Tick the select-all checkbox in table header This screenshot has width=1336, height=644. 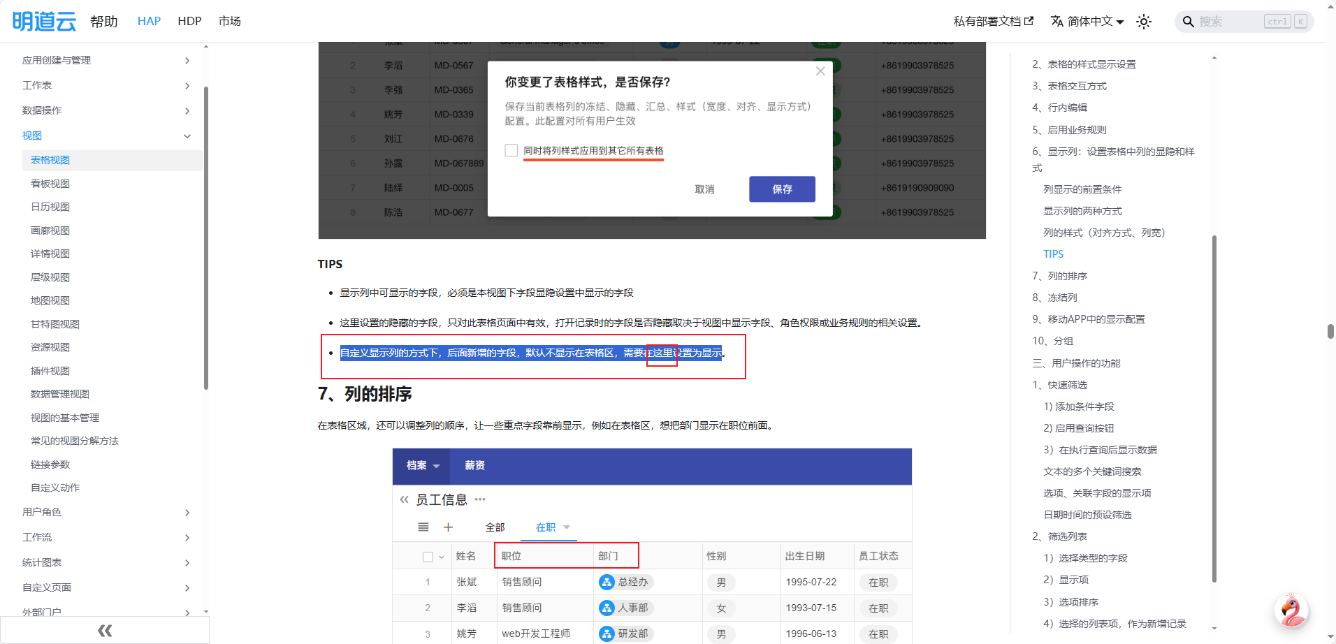click(x=428, y=557)
